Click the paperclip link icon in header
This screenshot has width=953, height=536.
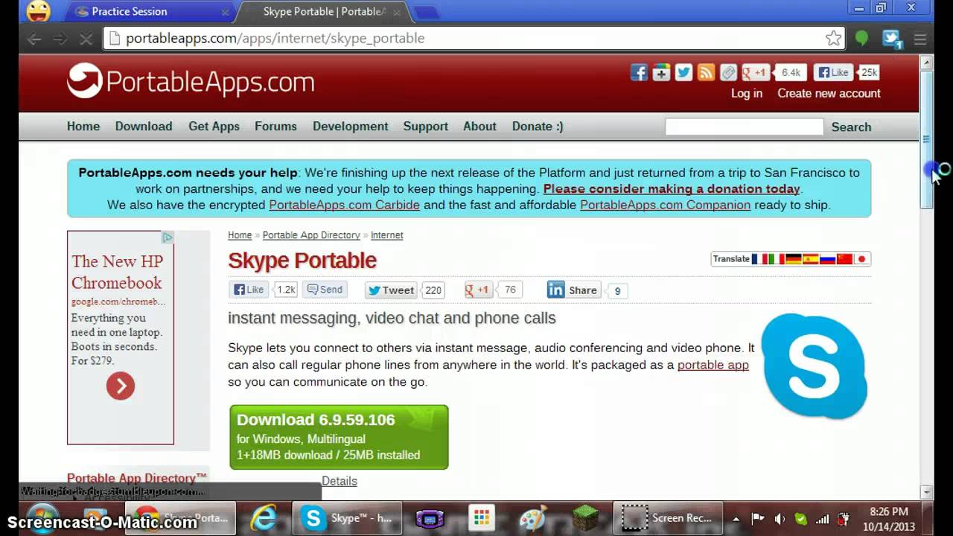(x=728, y=72)
